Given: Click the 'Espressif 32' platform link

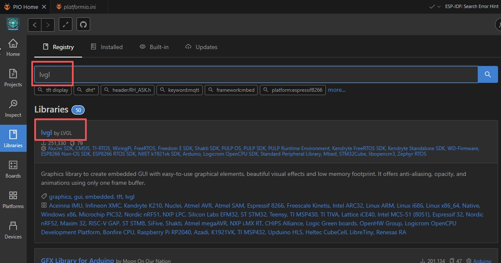Looking at the screenshot, I should click(448, 214).
